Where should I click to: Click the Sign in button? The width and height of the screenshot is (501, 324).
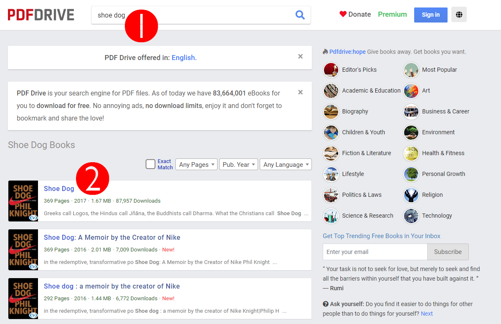pyautogui.click(x=430, y=15)
